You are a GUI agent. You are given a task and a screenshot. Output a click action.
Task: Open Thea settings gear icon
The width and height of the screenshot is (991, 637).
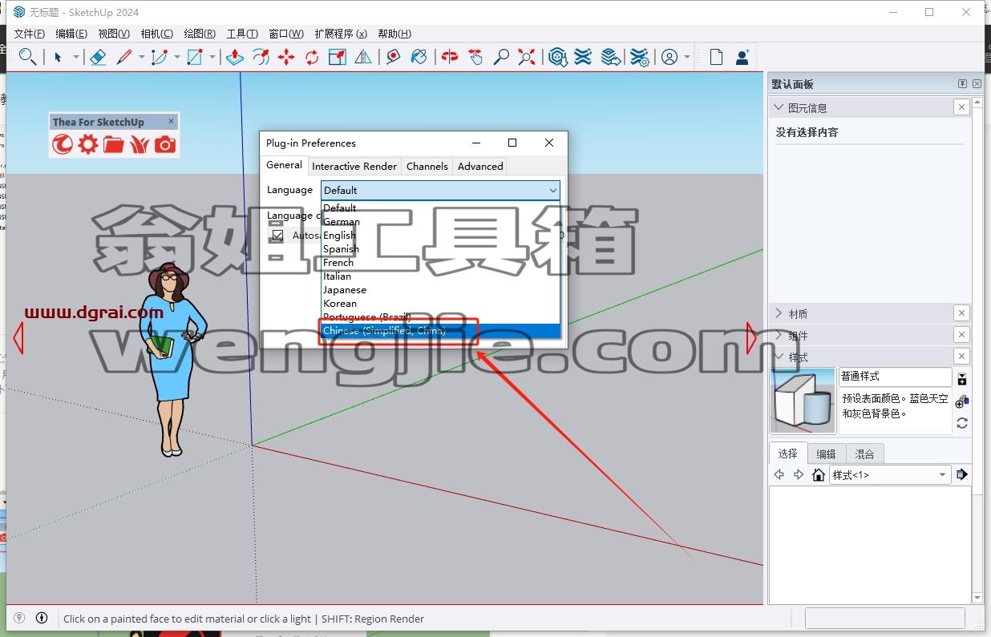click(x=88, y=144)
